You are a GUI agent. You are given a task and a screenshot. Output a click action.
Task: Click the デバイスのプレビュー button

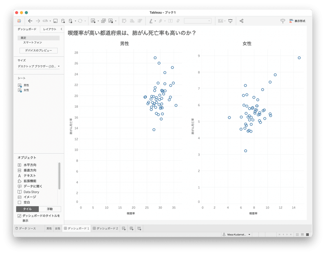pos(38,50)
